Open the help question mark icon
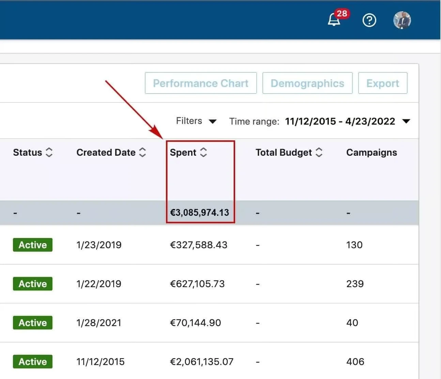This screenshot has width=441, height=379. click(x=369, y=20)
